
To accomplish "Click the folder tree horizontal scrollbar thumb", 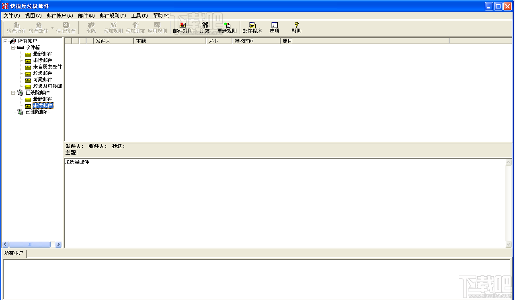I will click(30, 244).
